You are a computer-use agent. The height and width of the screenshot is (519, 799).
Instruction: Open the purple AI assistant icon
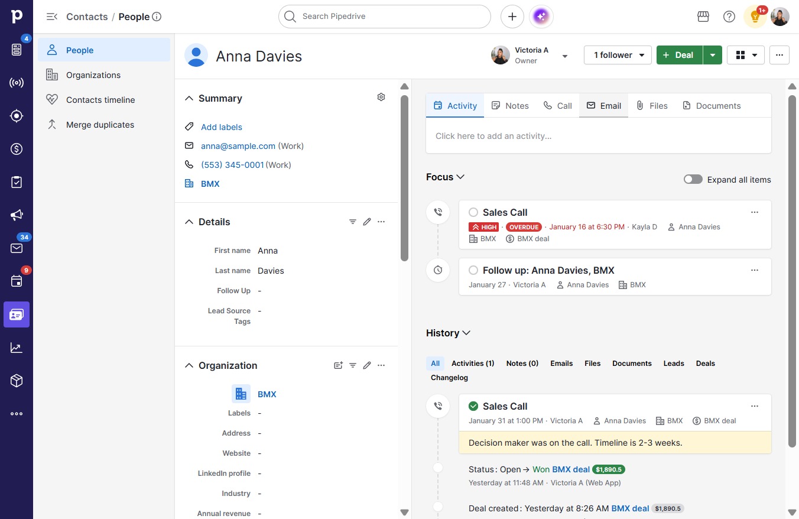click(x=541, y=17)
